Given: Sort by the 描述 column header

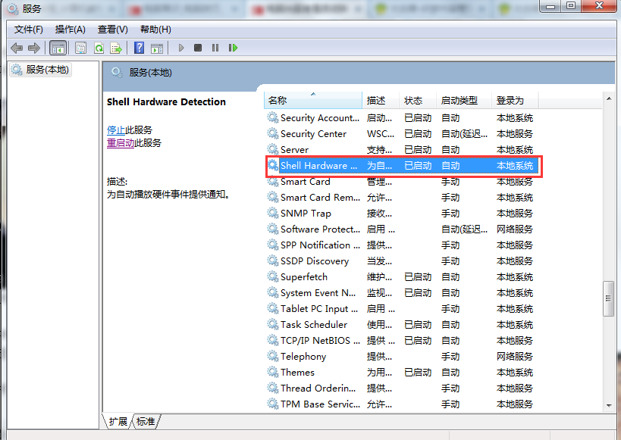Looking at the screenshot, I should pos(380,101).
